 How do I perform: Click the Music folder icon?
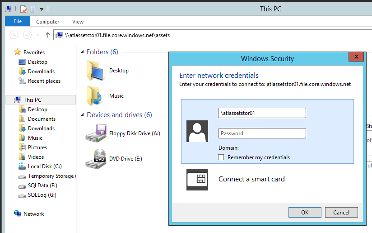pyautogui.click(x=94, y=96)
